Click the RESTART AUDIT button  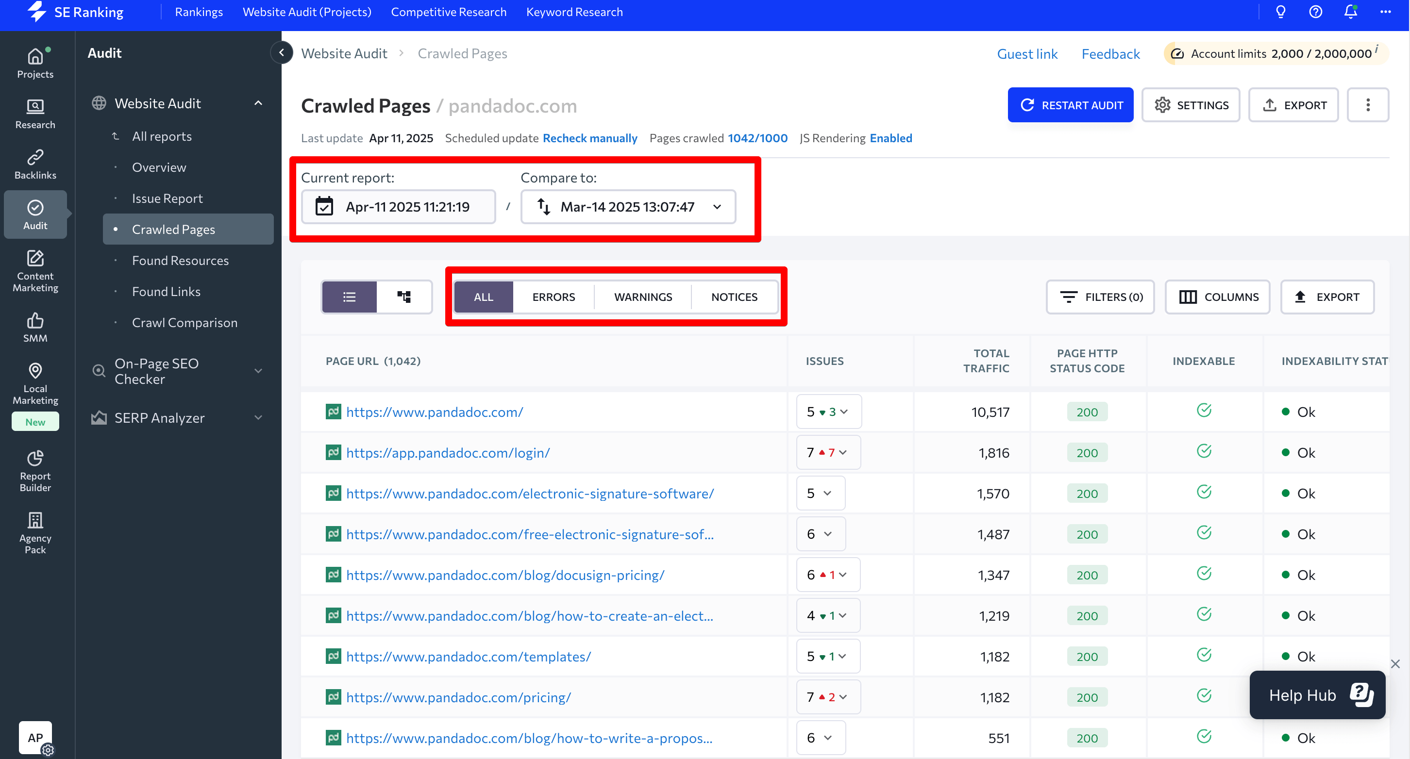1071,105
